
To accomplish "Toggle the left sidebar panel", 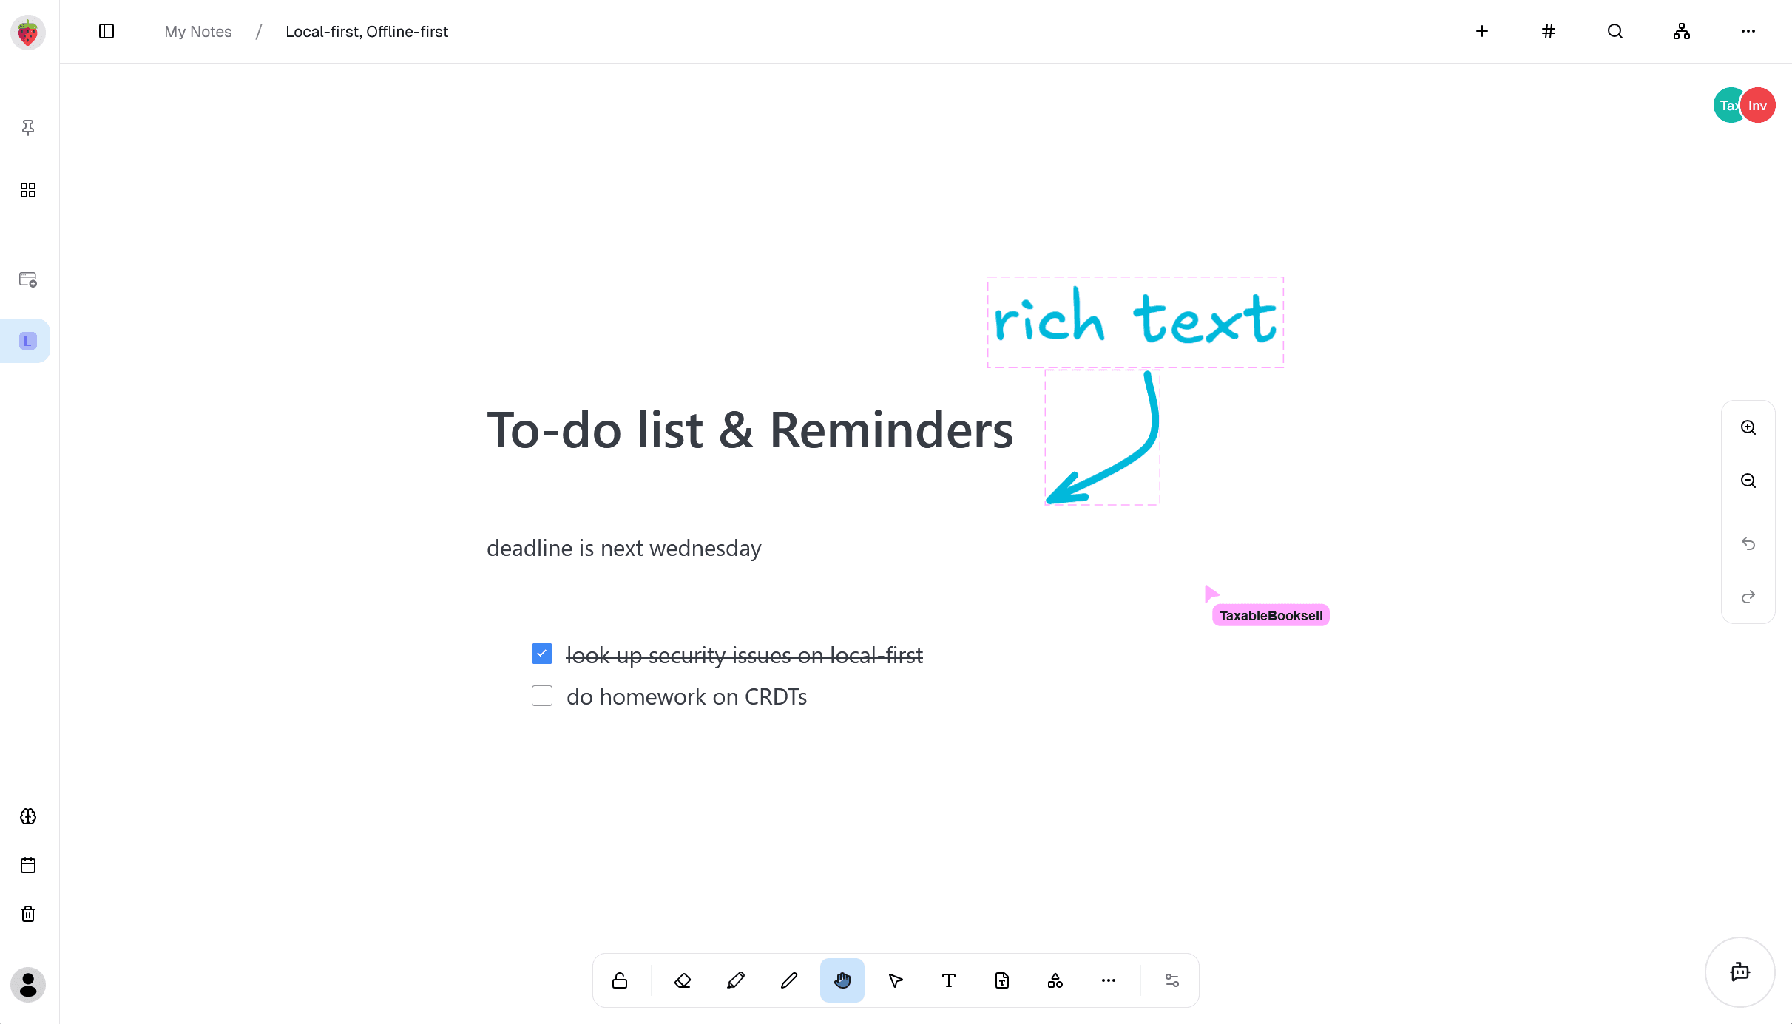I will pos(106,31).
